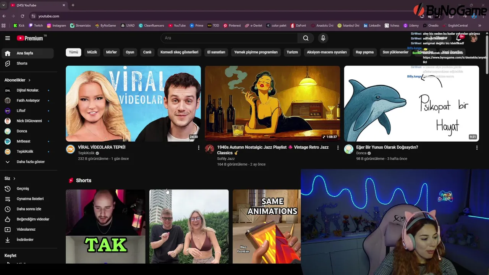Play the 1940s Jazz Playlist thumbnail
489x275 pixels.
pos(272,104)
